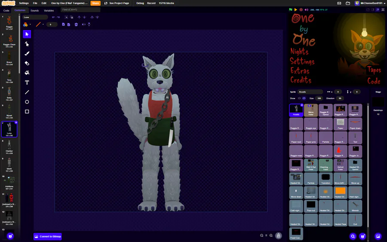
Task: Open the fill color dropdown
Action: pyautogui.click(x=30, y=25)
